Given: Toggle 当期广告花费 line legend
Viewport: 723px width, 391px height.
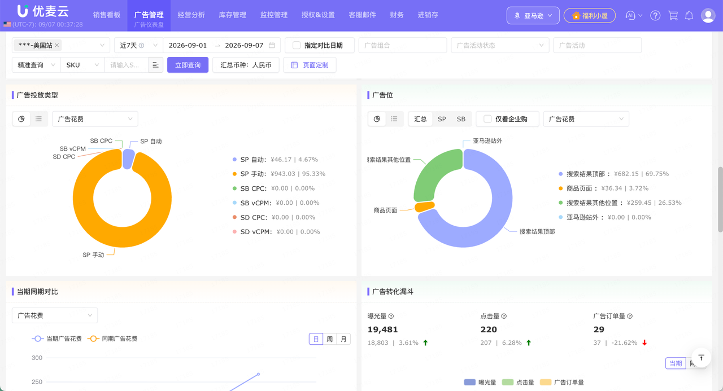Looking at the screenshot, I should tap(56, 339).
